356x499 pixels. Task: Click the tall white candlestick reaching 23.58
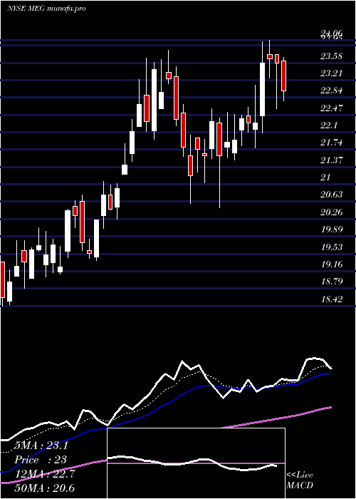point(263,89)
